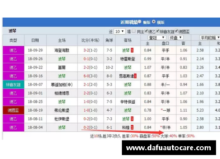Screen dimensions: 220x159
Task: Click the 近期战绩 panel title
Action: click(x=129, y=22)
